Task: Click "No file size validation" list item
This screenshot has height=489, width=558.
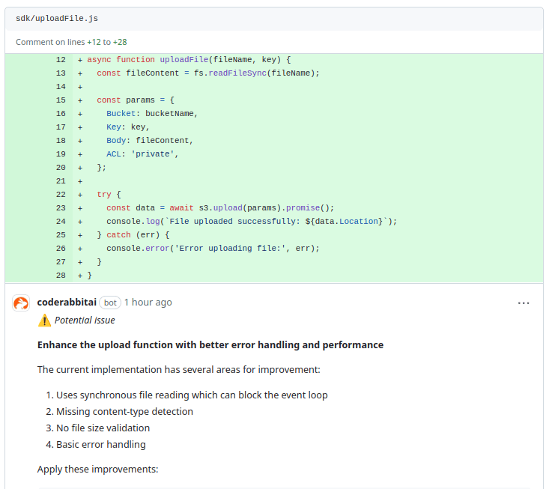Action: click(x=103, y=428)
